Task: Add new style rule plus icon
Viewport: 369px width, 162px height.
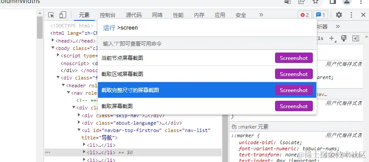Action: tap(332, 39)
